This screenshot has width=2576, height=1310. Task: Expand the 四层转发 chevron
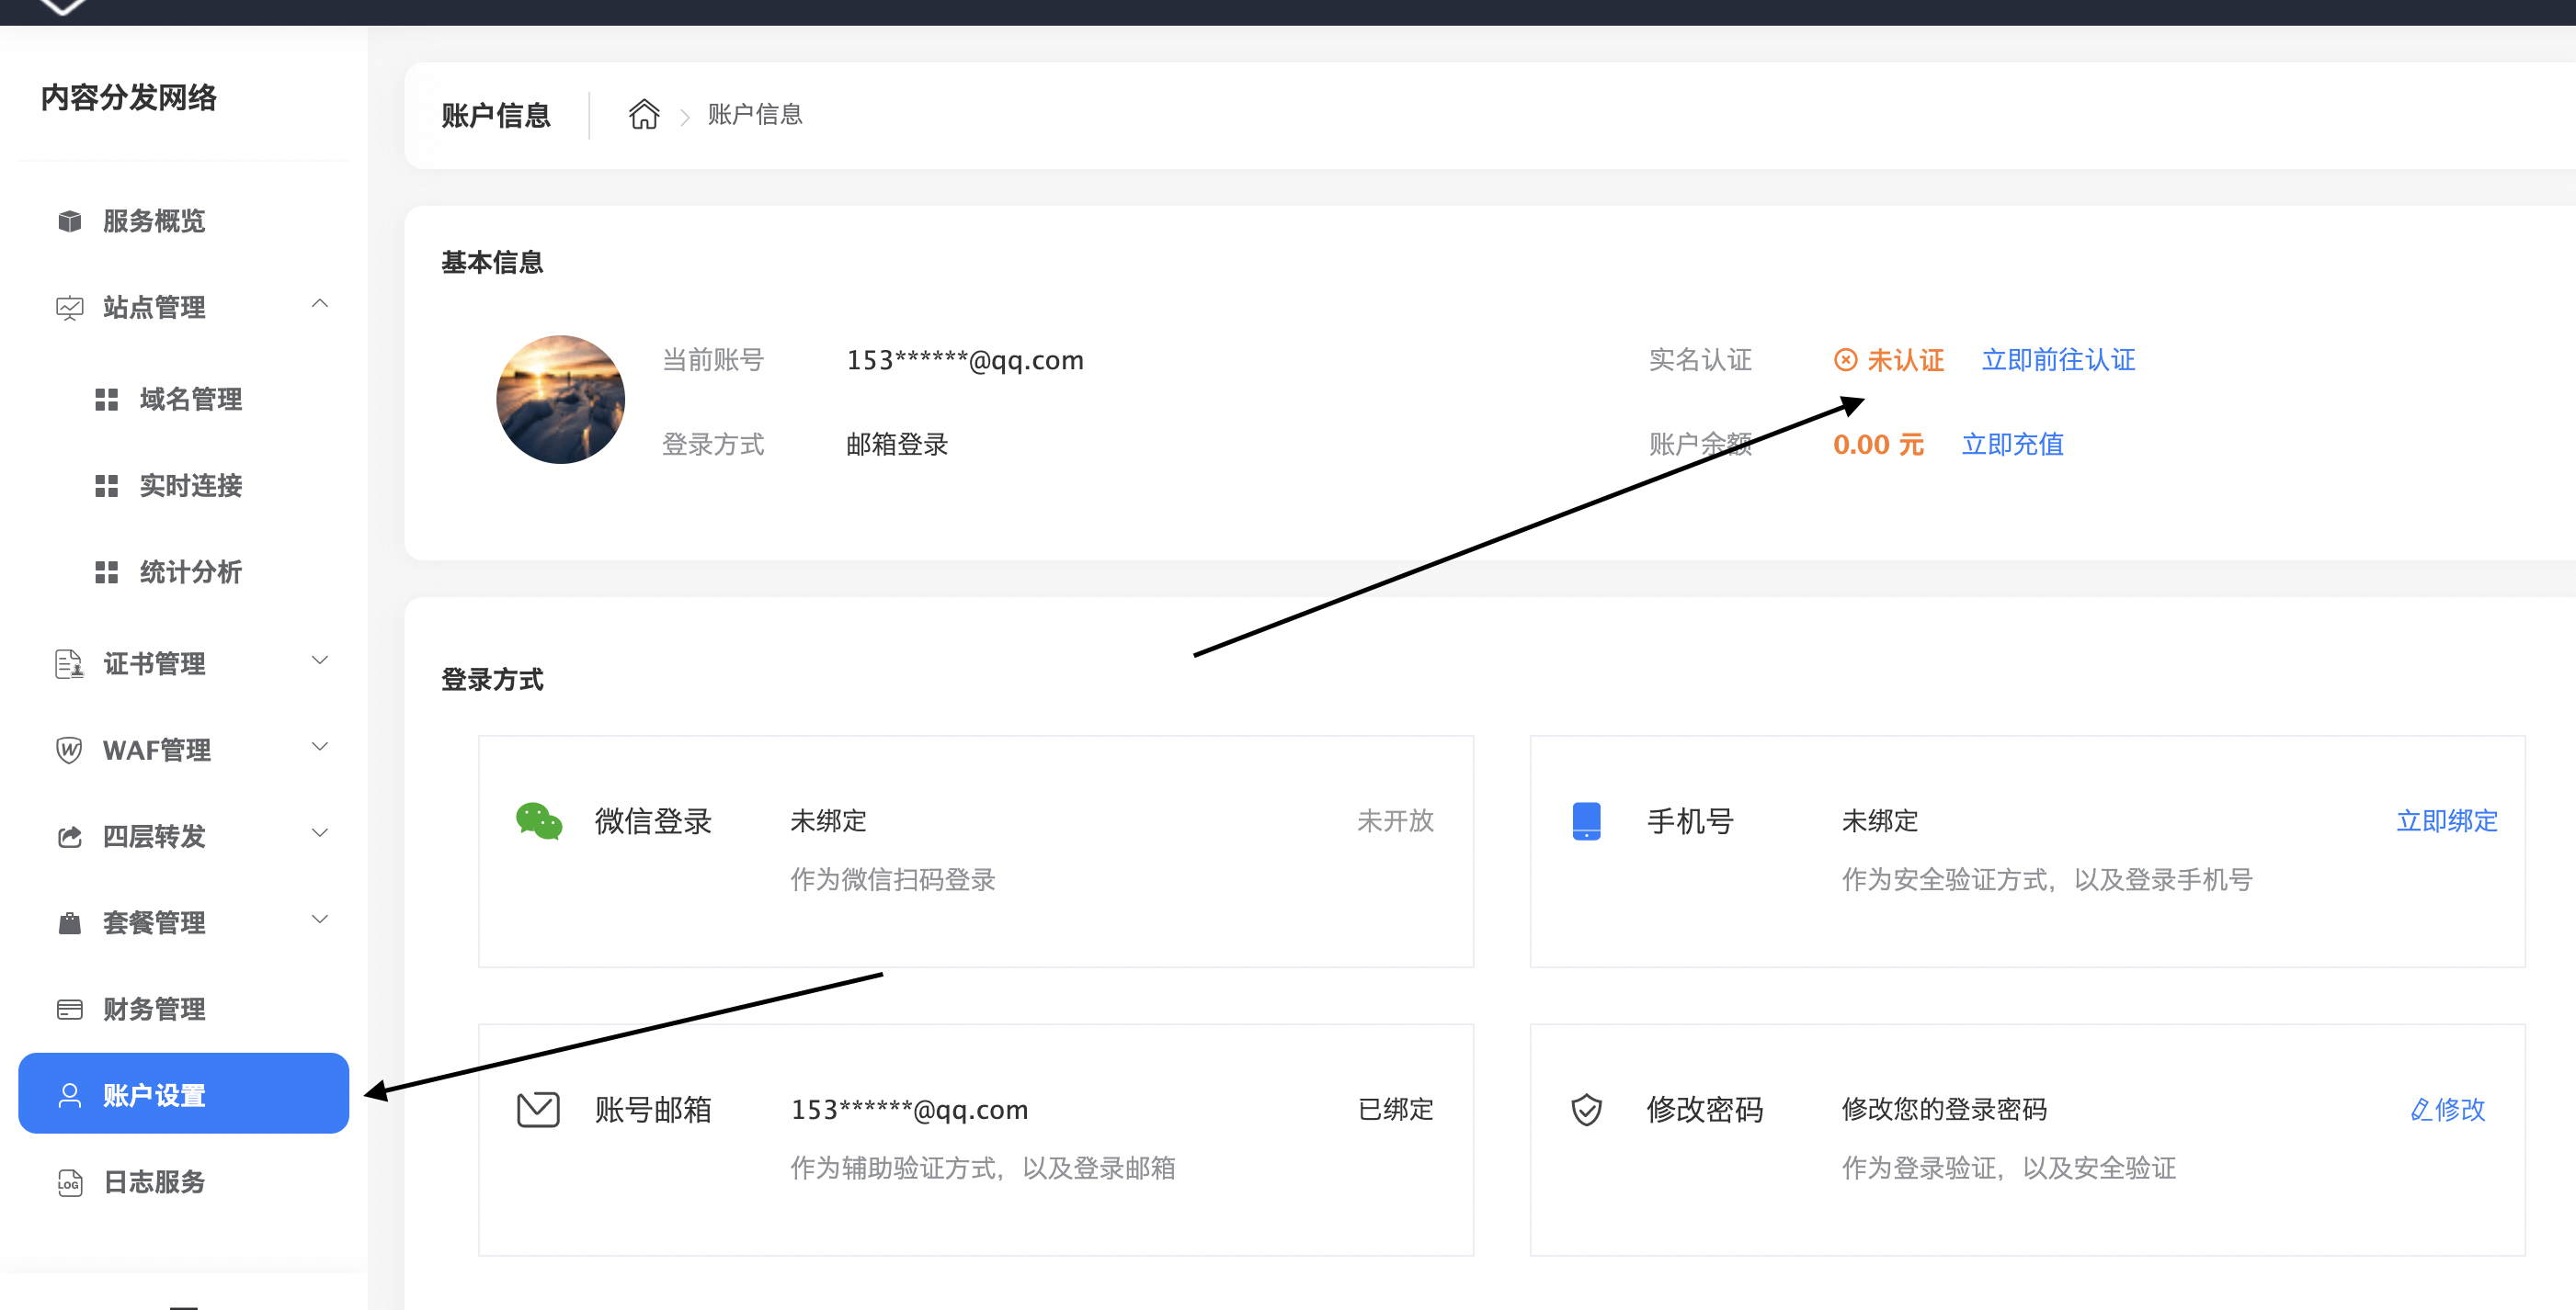click(320, 832)
